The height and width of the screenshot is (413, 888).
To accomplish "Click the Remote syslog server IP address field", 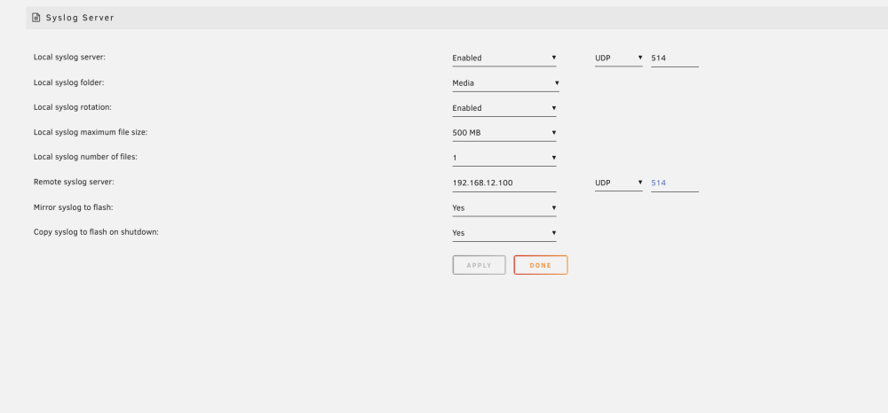I will click(x=504, y=183).
